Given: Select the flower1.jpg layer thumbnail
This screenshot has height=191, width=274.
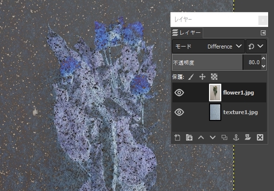Looking at the screenshot, I should point(215,93).
